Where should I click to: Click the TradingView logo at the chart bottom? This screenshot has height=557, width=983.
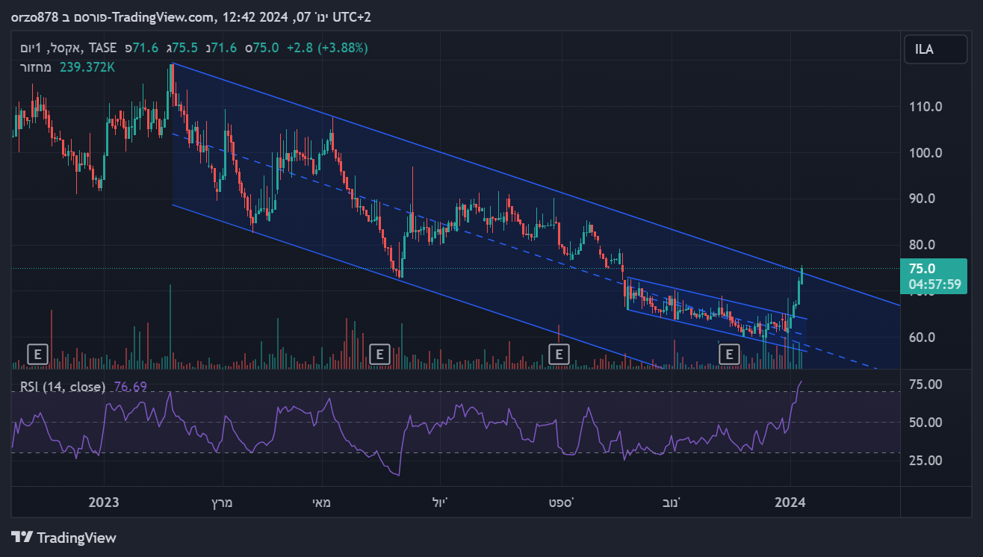pos(64,538)
